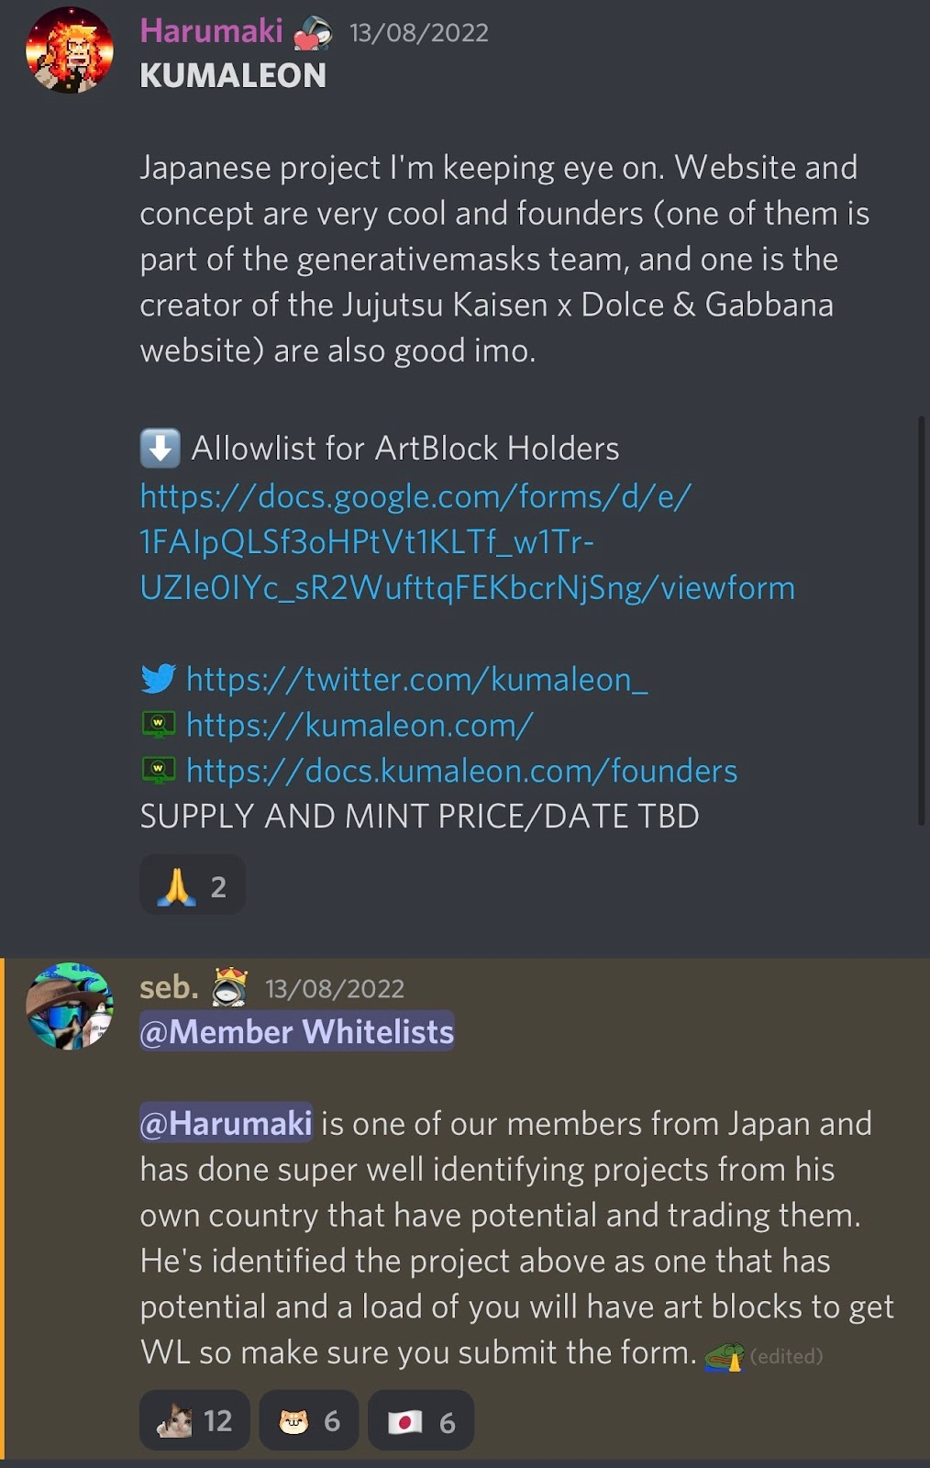Click the @Member Whitelists mention

(296, 1031)
